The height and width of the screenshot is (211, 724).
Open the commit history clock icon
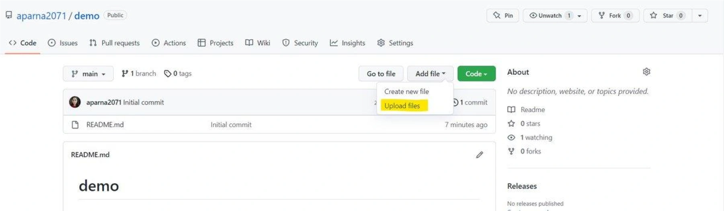point(455,102)
